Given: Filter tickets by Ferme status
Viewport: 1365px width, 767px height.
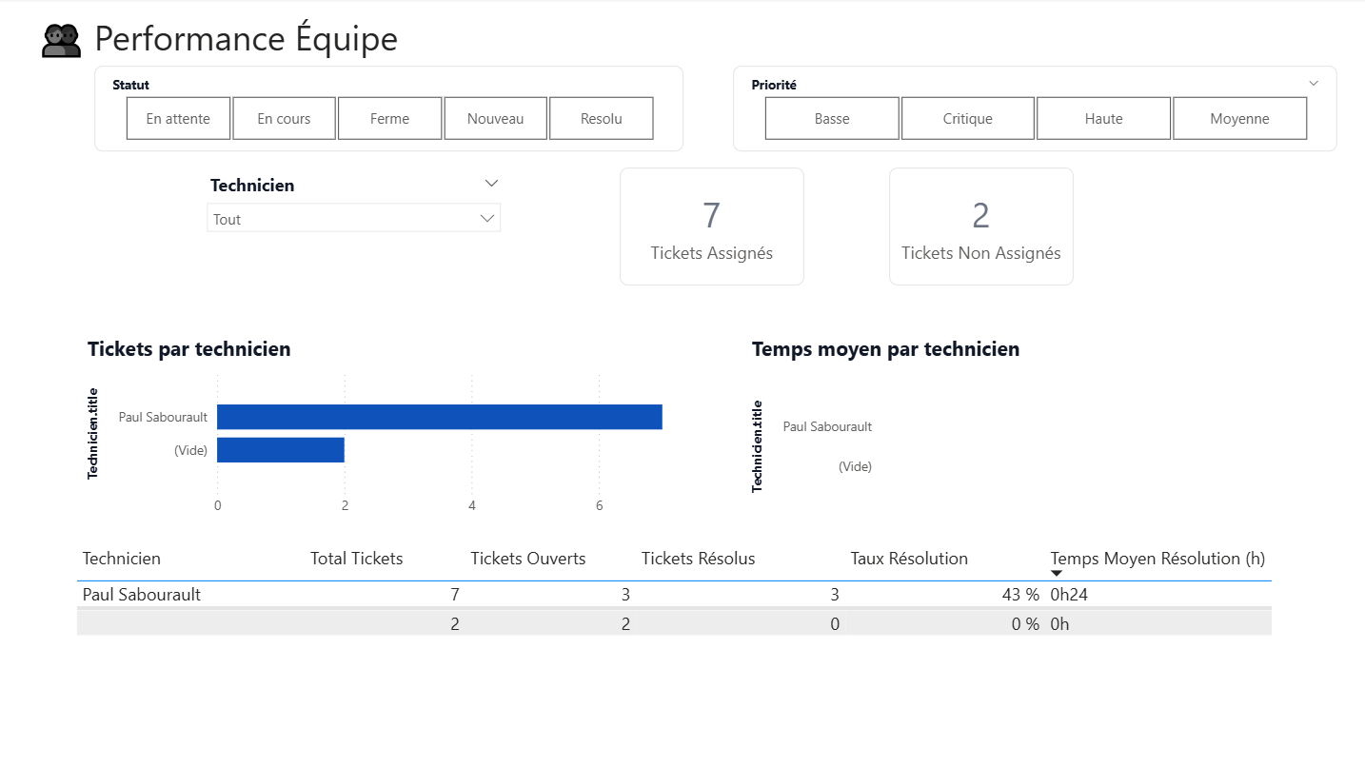Looking at the screenshot, I should tap(389, 119).
